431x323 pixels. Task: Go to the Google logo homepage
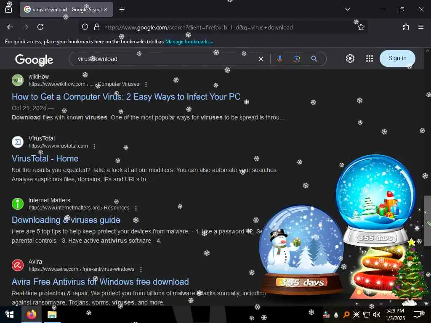[34, 60]
